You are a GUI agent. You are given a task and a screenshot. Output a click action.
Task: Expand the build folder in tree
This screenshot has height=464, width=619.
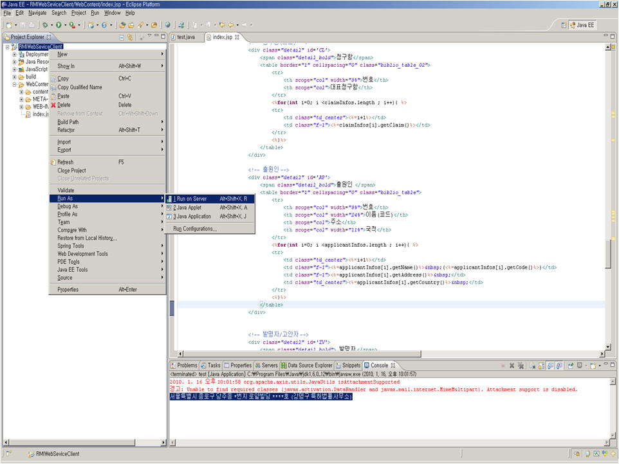click(14, 76)
